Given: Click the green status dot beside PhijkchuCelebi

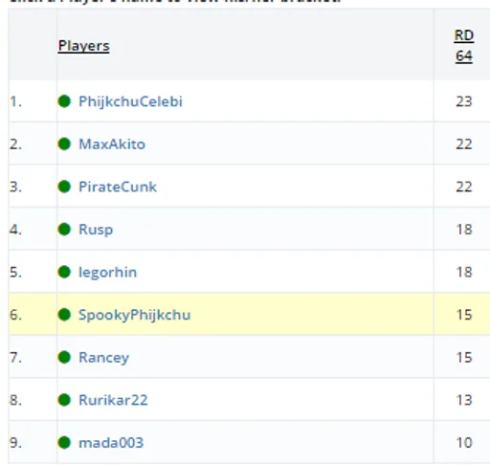Looking at the screenshot, I should pyautogui.click(x=64, y=101).
